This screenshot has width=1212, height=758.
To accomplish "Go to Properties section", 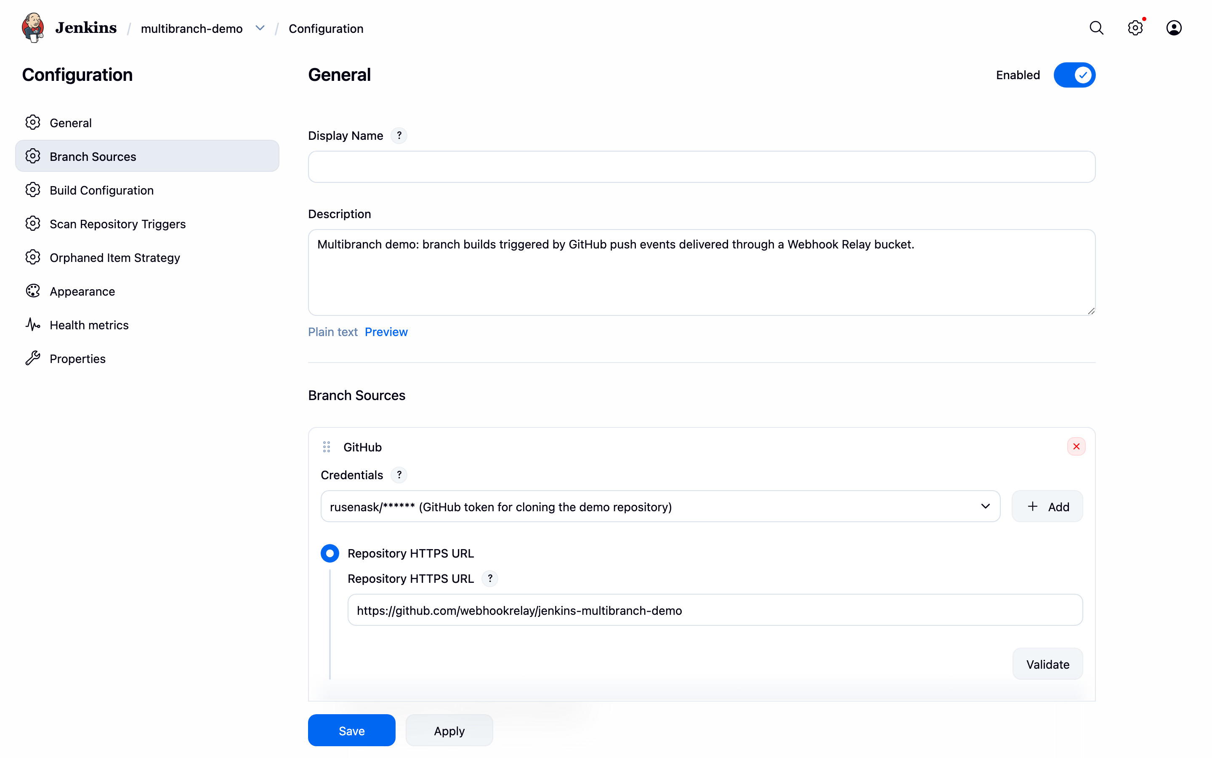I will pos(147,358).
